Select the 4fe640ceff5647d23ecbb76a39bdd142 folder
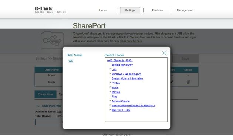233x140 pixels. coord(133,105)
